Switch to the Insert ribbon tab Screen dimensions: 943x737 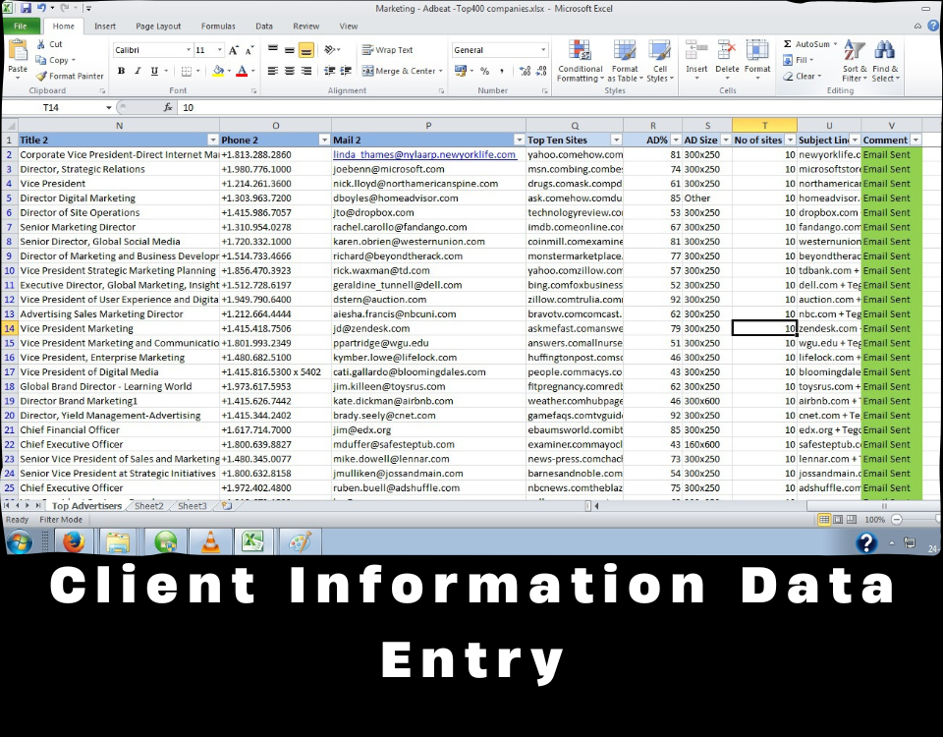click(x=105, y=26)
